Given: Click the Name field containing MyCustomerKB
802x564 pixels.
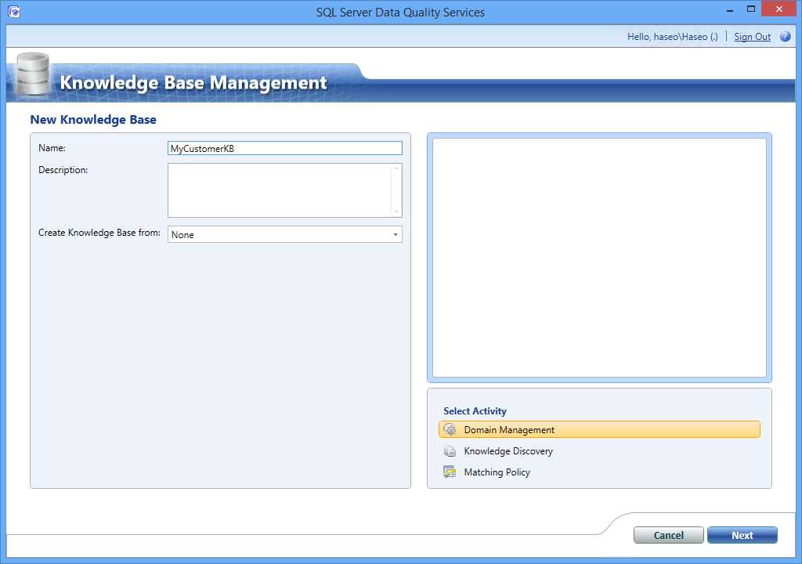Looking at the screenshot, I should point(285,148).
